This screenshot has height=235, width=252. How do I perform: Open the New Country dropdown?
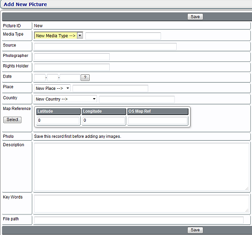[65, 99]
